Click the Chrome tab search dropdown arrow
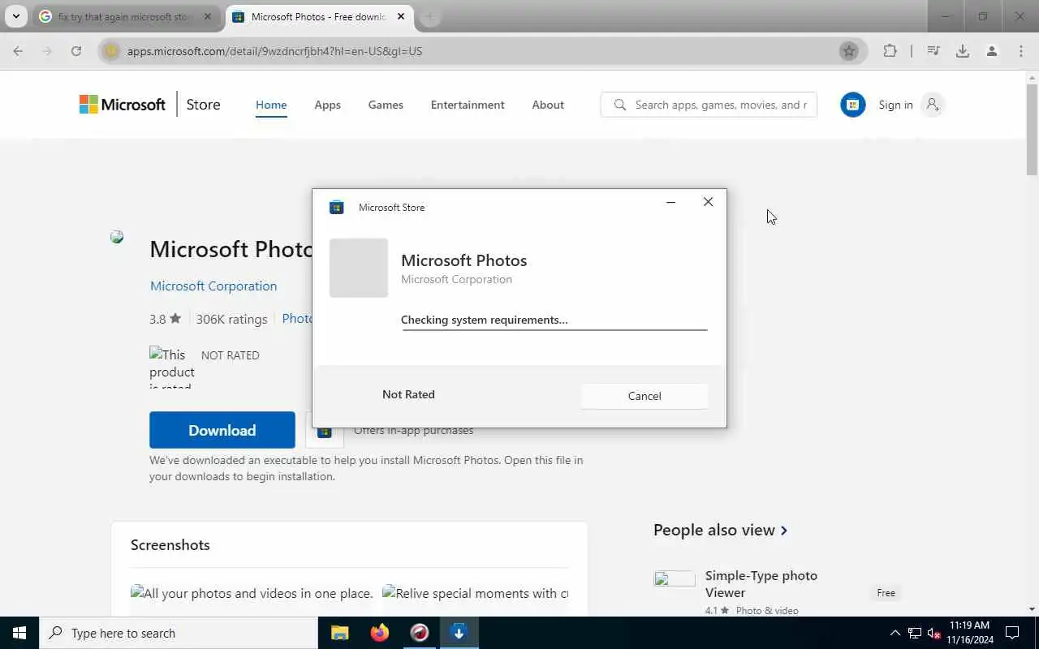The image size is (1039, 649). pyautogui.click(x=15, y=16)
